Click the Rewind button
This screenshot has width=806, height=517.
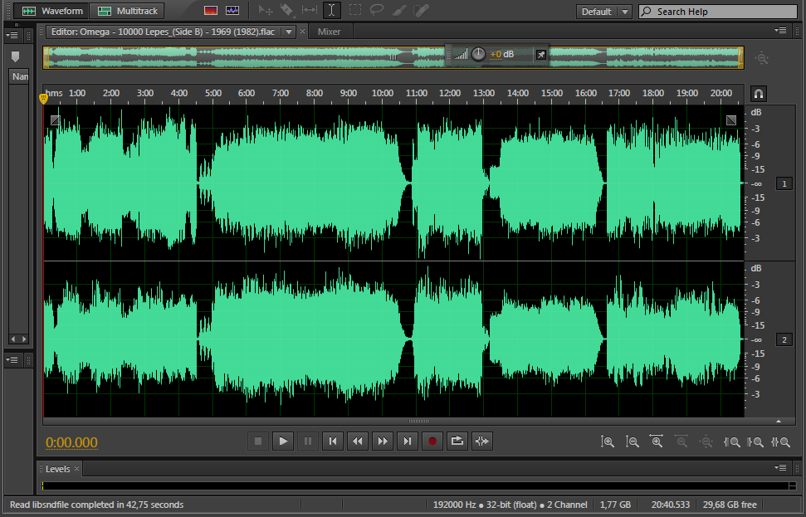tap(357, 441)
